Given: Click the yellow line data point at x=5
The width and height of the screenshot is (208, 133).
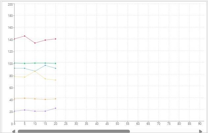Looking at the screenshot, I should pyautogui.click(x=24, y=77).
